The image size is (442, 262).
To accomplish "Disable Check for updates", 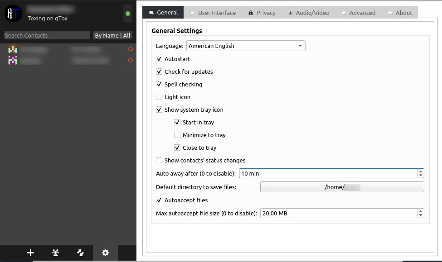I will coord(159,71).
